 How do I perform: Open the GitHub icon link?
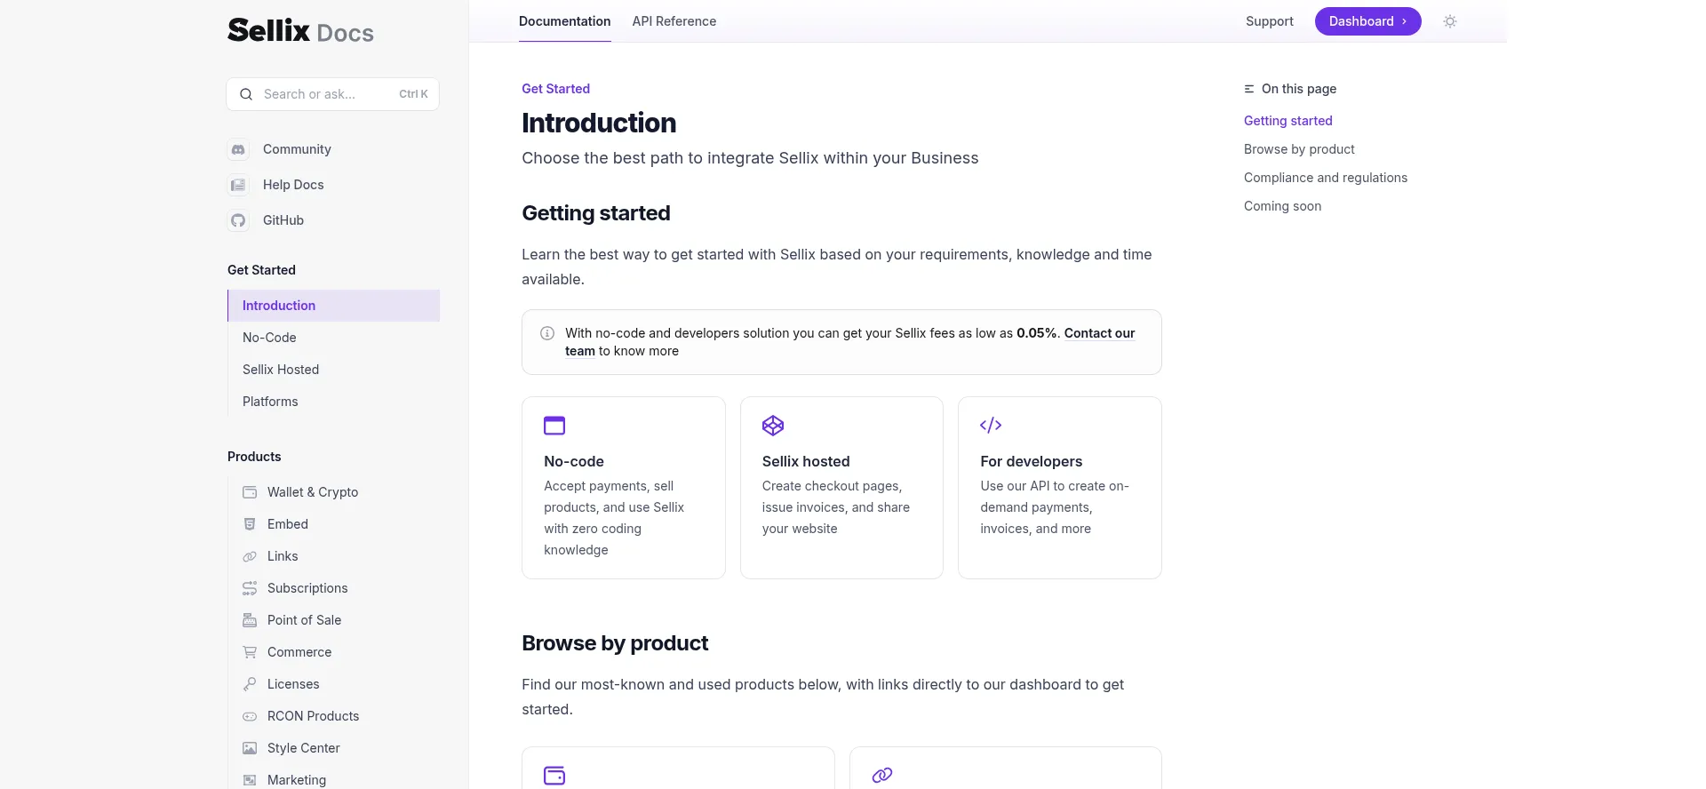pos(238,220)
